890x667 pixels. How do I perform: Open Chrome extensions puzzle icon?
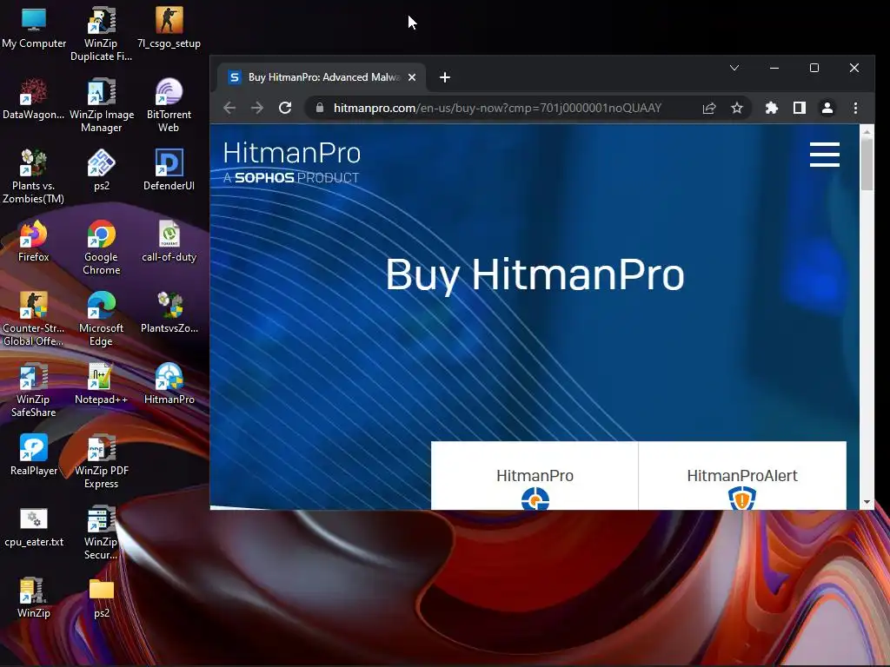pos(772,108)
